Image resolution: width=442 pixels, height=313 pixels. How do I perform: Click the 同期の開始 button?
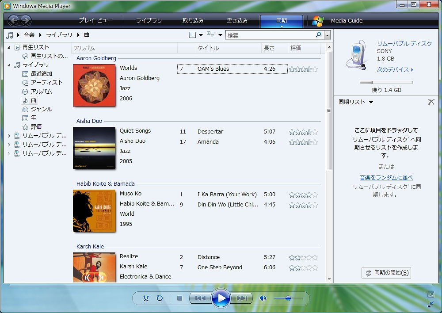386,273
